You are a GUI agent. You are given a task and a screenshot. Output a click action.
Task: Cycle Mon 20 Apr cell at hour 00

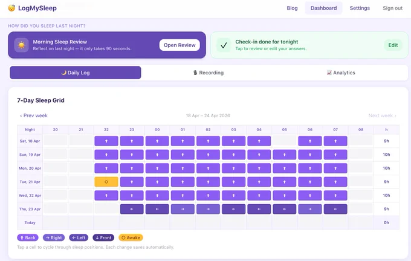(157, 168)
